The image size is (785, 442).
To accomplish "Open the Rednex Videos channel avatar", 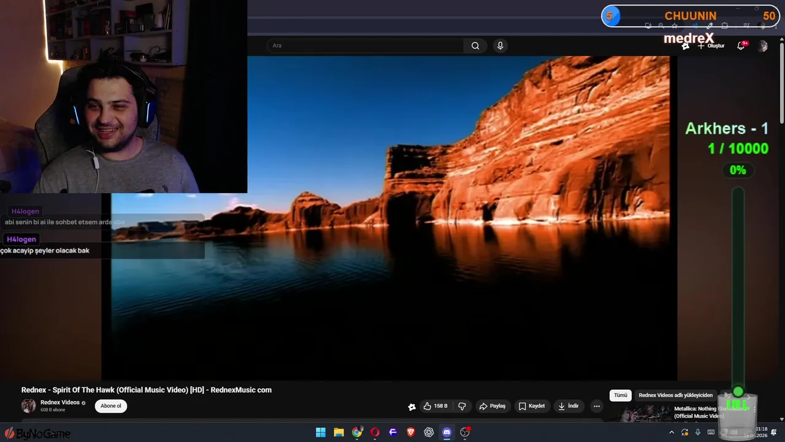I will point(29,406).
